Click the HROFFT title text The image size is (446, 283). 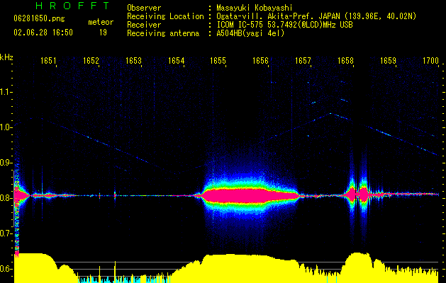[73, 6]
